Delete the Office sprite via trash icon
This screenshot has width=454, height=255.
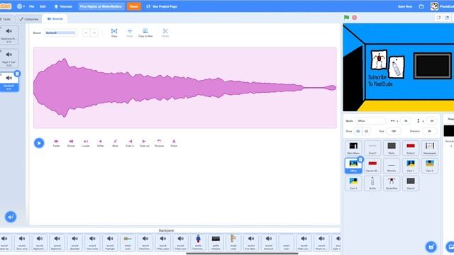[x=360, y=159]
